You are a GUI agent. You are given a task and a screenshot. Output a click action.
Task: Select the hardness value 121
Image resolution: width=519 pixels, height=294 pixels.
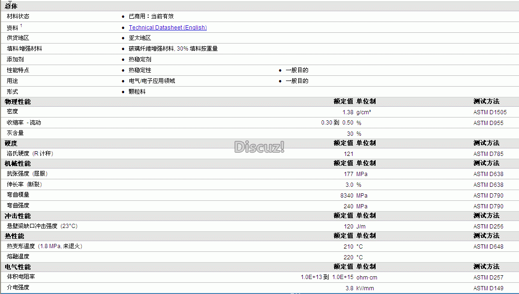(x=348, y=154)
